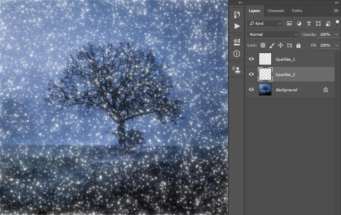Viewport: 341px width, 215px height.
Task: Filter layers by type layers icon
Action: point(308,23)
